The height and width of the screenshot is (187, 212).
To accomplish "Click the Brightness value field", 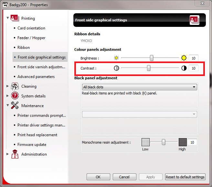I will [x=194, y=58].
